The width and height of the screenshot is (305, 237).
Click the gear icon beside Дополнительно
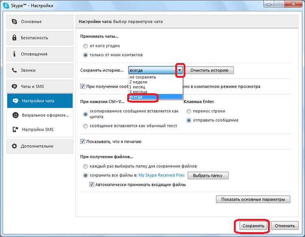pyautogui.click(x=14, y=146)
